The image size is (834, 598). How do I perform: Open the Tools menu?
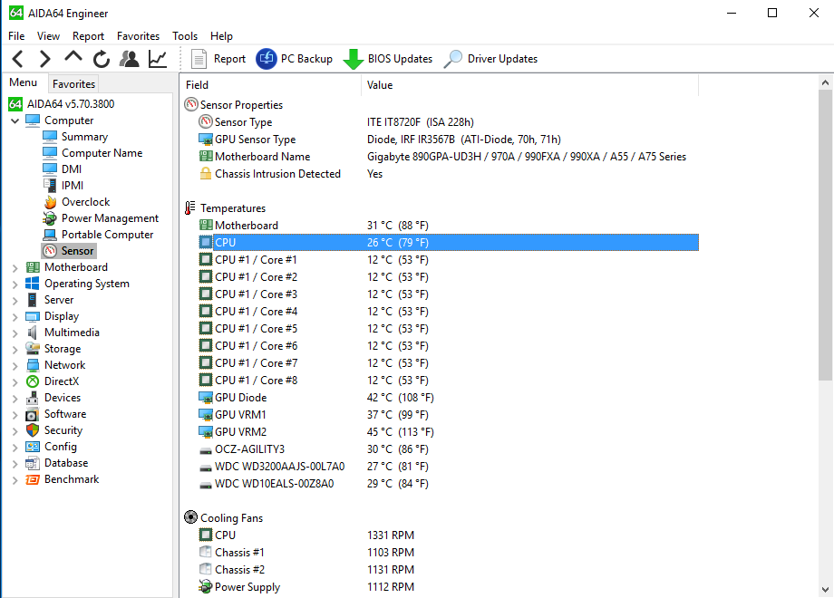tap(185, 36)
